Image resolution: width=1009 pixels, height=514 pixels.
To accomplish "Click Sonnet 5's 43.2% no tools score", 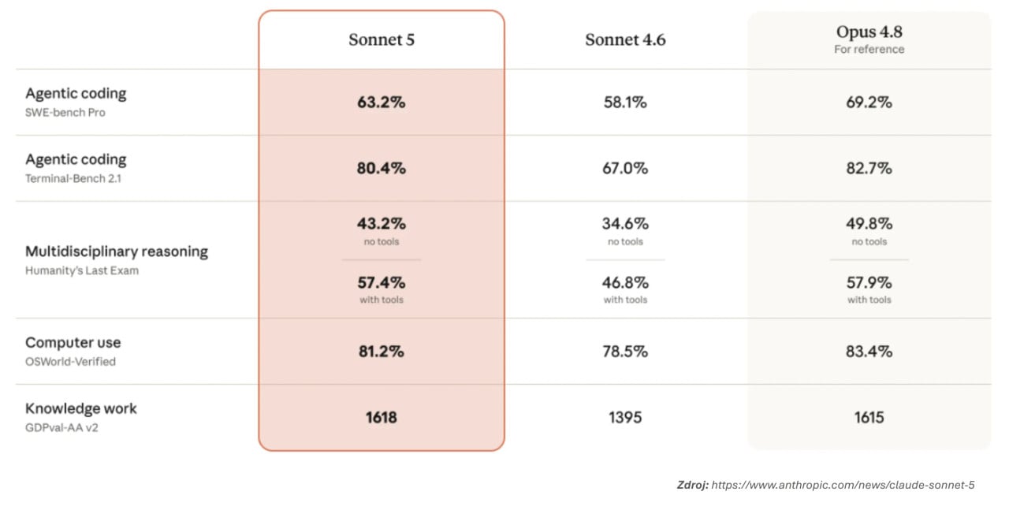I will point(382,224).
